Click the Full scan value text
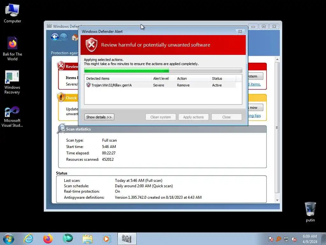 [x=110, y=140]
